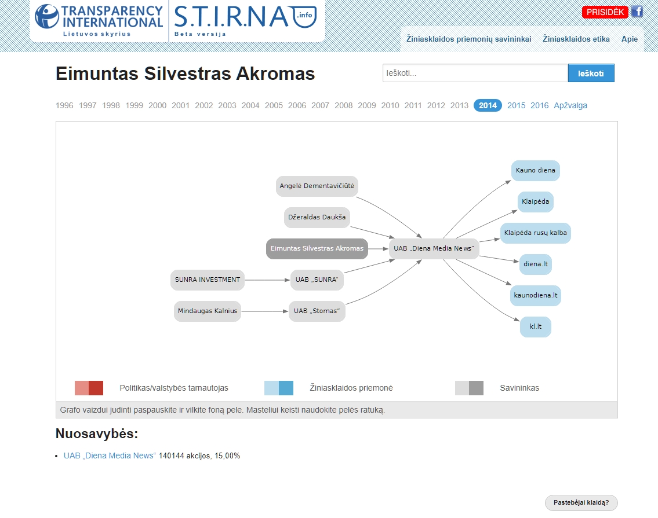Click the Klaipėda media node
This screenshot has height=518, width=658.
pos(536,201)
